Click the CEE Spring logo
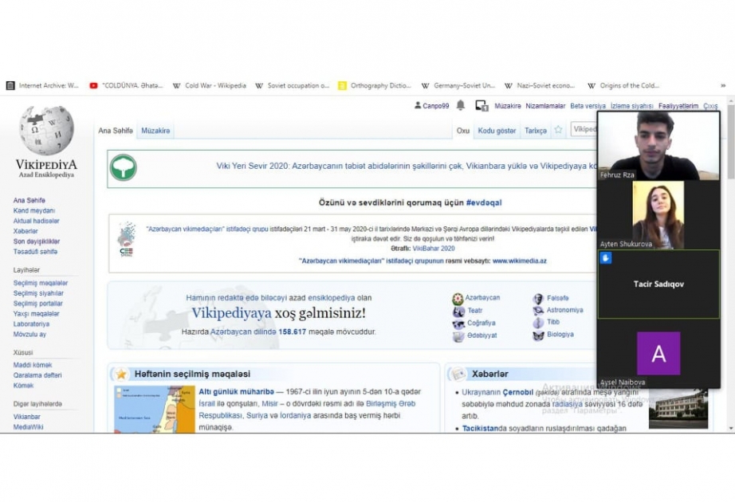Viewport: 735px width, 502px height. (127, 239)
